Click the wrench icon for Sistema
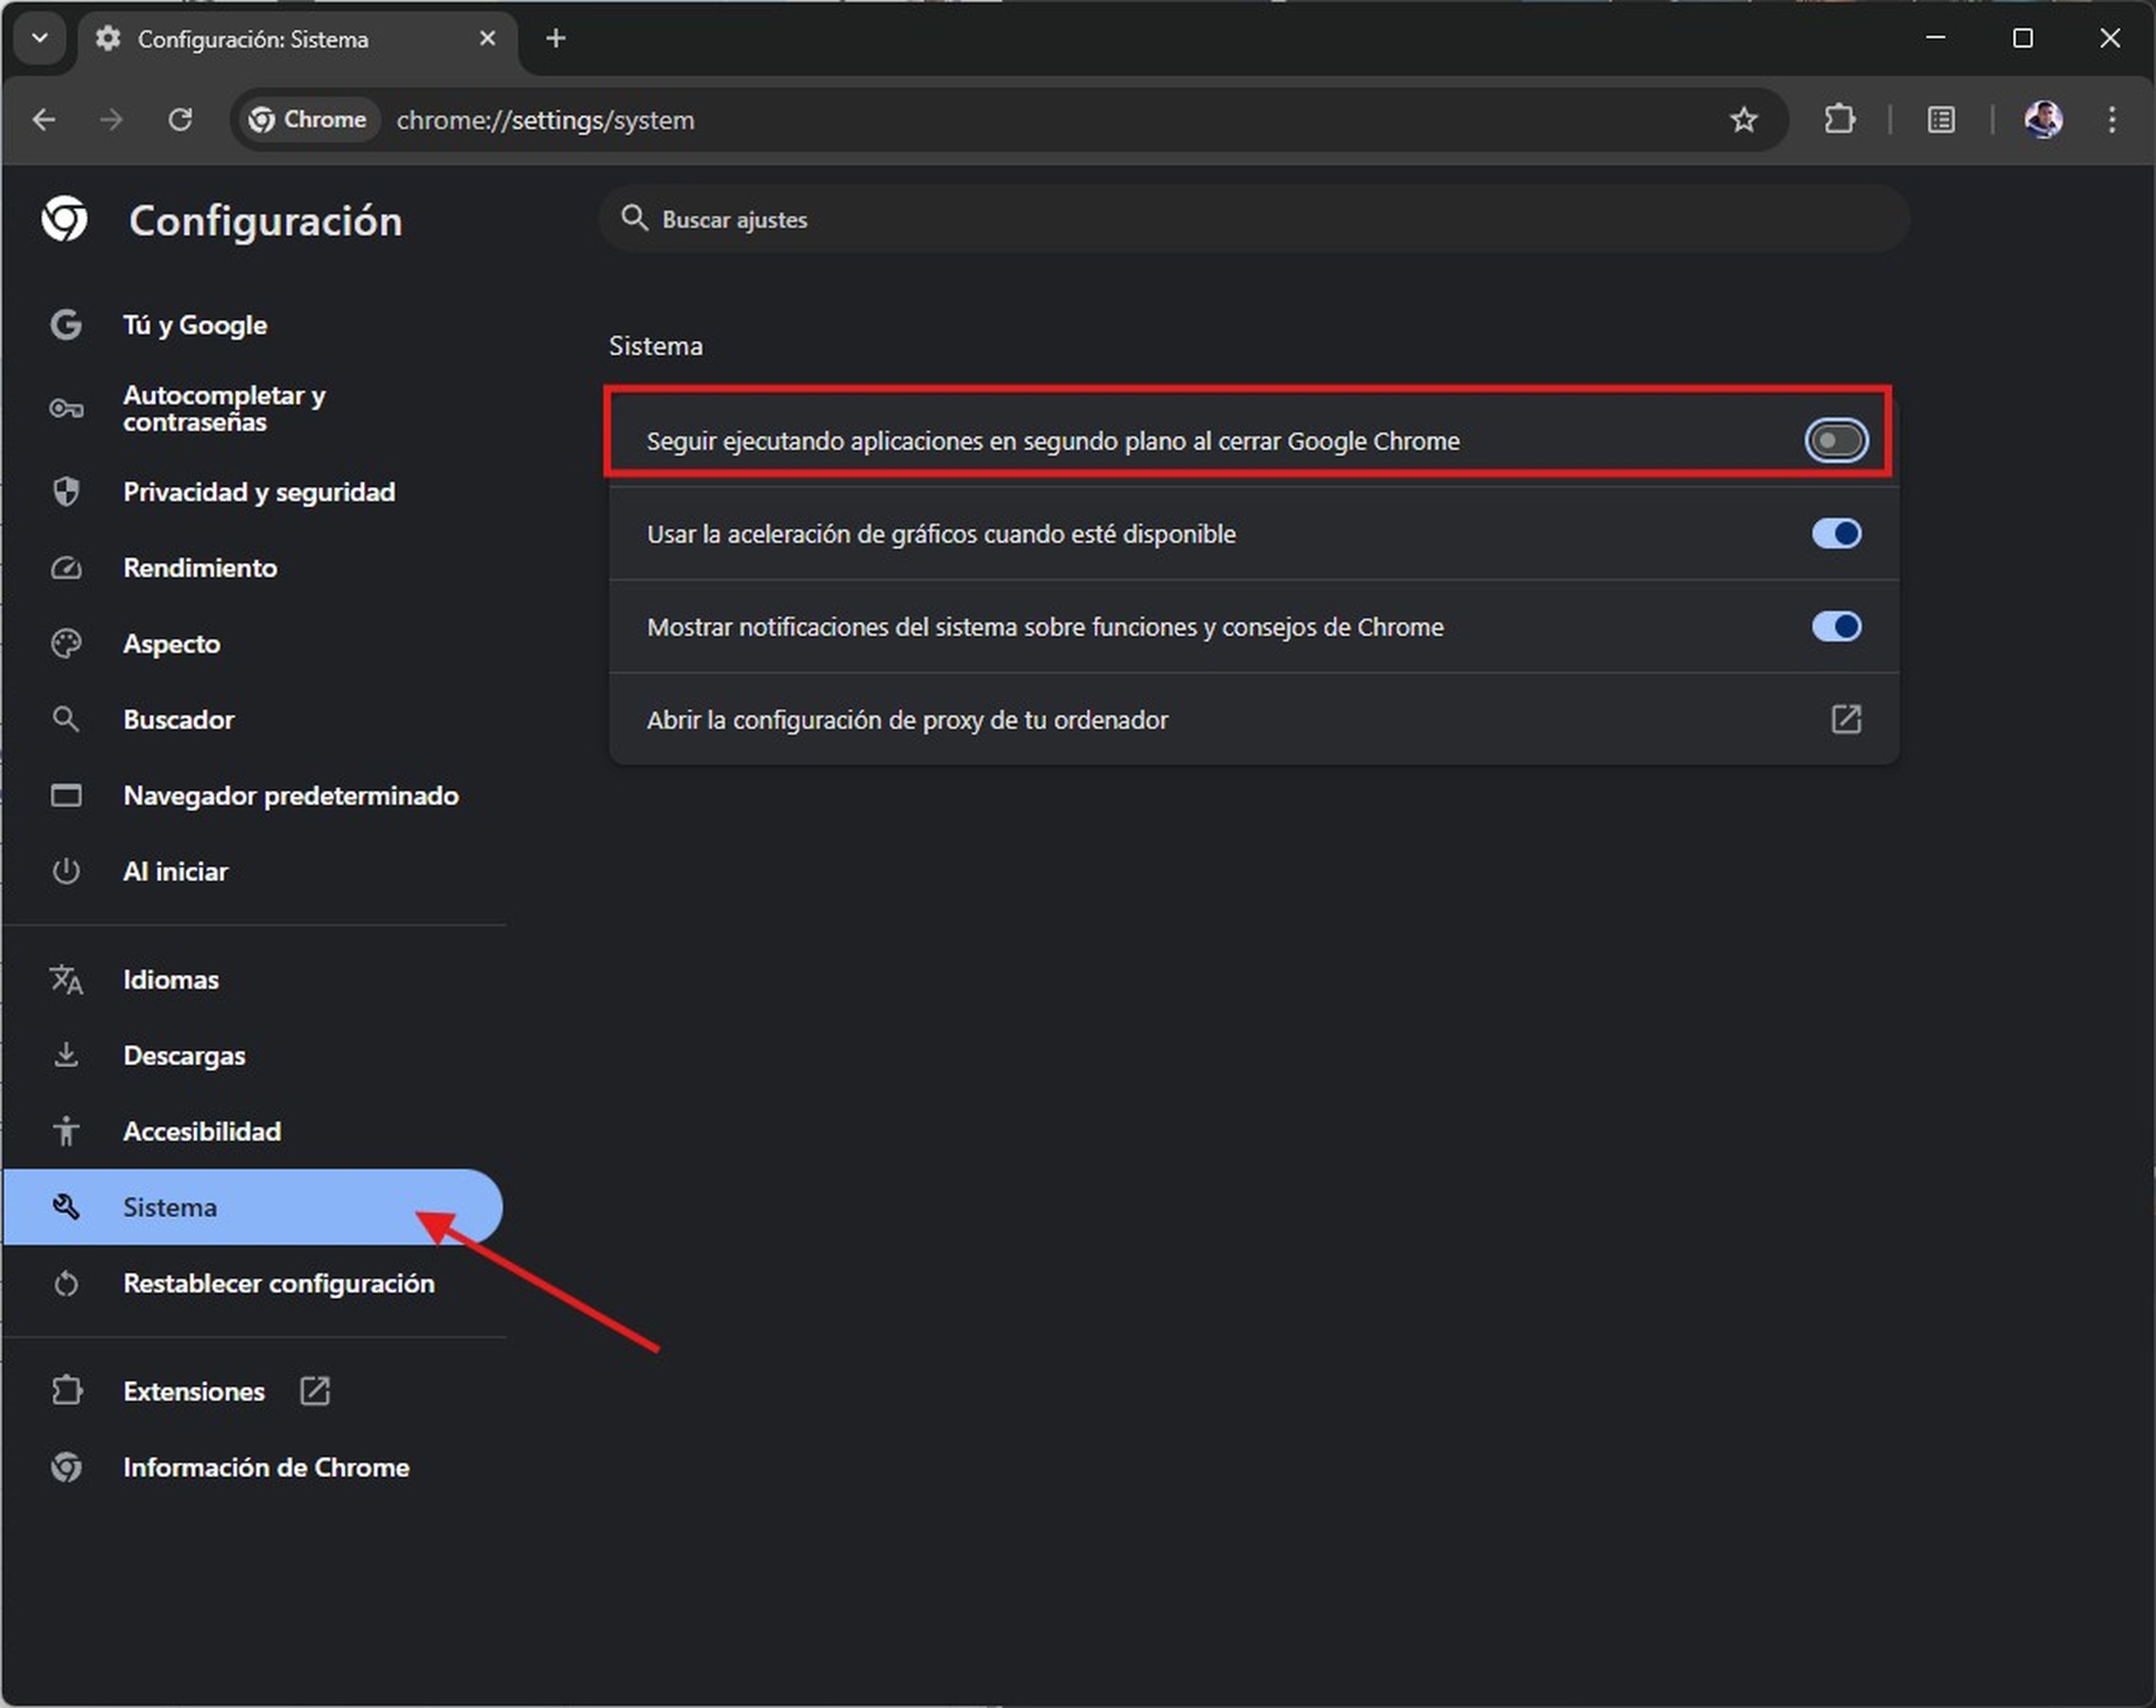The width and height of the screenshot is (2156, 1708). (x=66, y=1207)
